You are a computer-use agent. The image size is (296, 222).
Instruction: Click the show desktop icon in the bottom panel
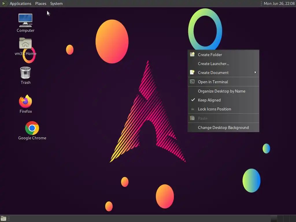tap(3, 219)
